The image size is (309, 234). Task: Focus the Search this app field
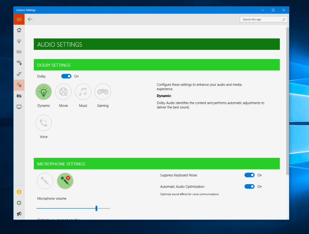[x=263, y=20]
